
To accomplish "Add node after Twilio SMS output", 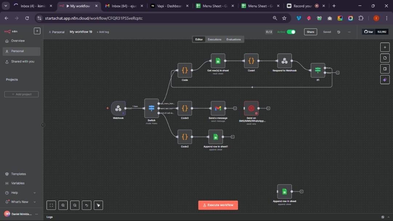I will coord(268,108).
